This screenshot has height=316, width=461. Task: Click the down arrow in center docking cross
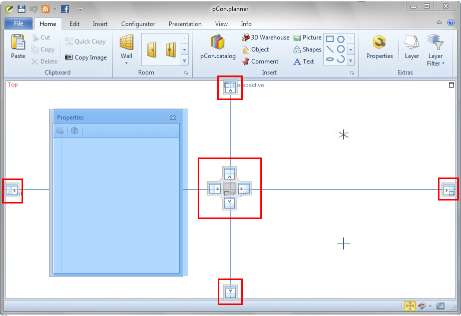(x=229, y=202)
